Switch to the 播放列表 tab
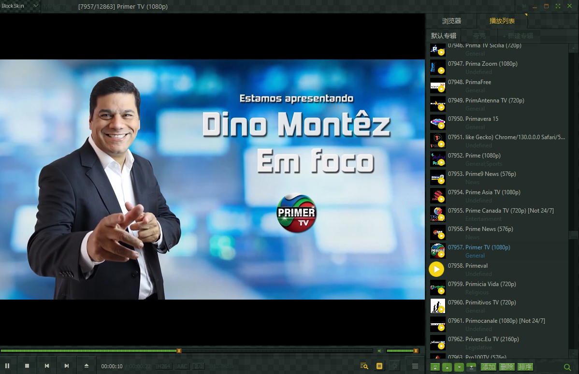Viewport: 579px width, 374px height. pos(502,21)
